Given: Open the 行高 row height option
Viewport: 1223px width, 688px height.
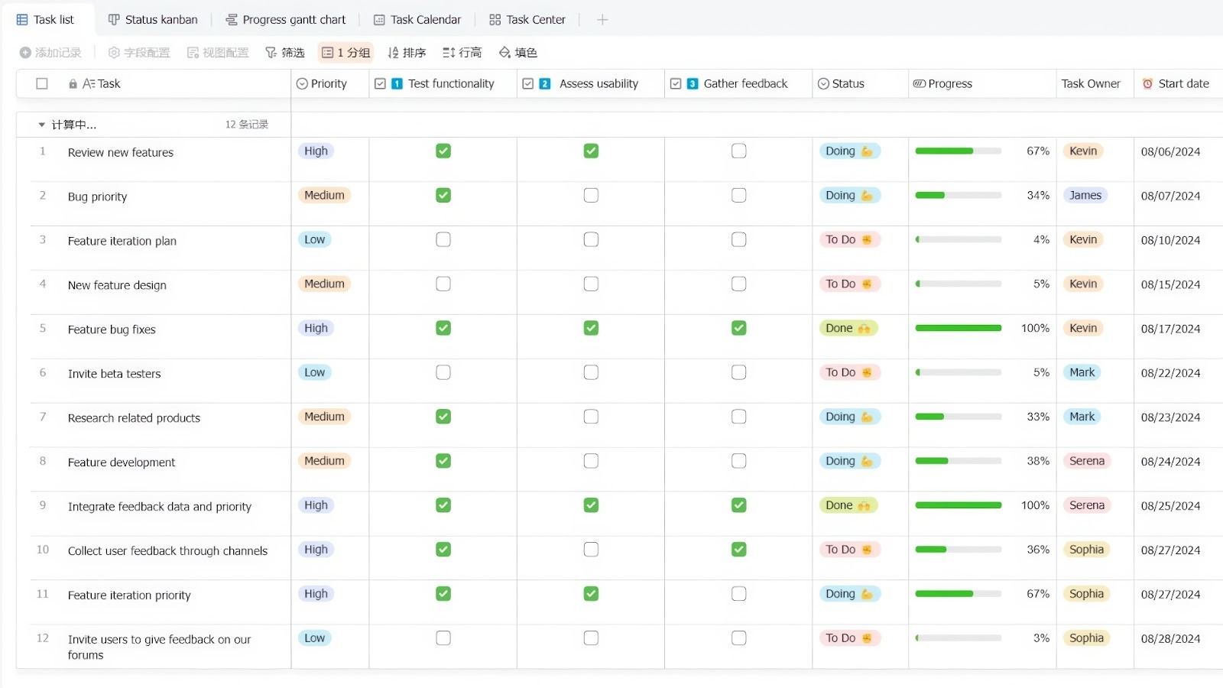Looking at the screenshot, I should coord(462,52).
